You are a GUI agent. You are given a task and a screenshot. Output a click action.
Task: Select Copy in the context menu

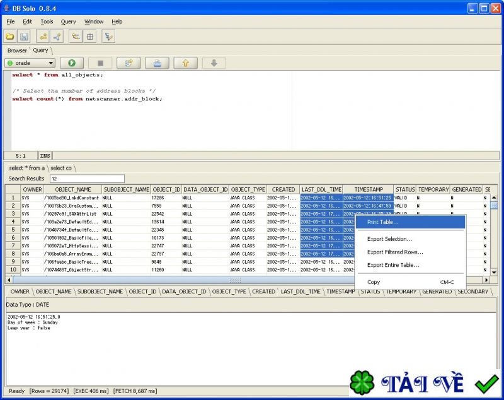374,282
